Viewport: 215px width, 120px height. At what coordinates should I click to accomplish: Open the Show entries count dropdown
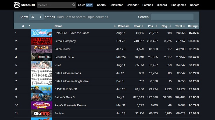(x=36, y=17)
